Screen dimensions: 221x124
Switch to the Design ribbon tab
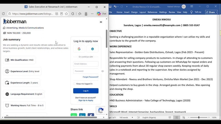134,12
